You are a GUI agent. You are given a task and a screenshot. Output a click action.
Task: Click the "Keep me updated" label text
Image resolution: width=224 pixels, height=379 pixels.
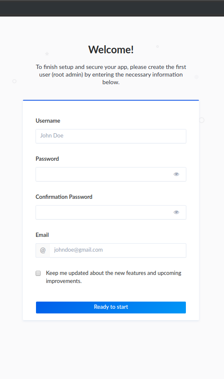click(113, 277)
